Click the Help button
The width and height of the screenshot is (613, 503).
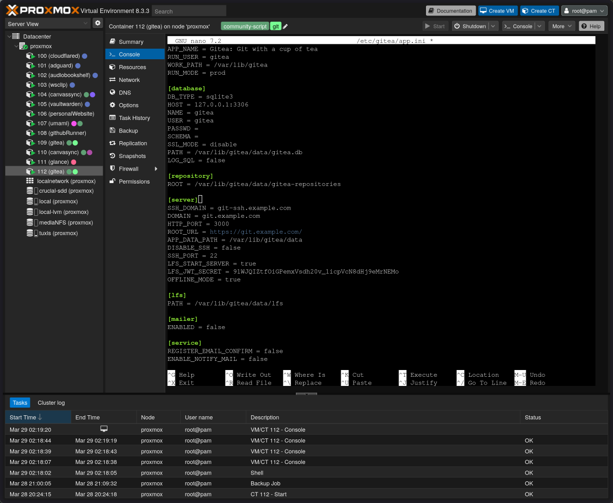[591, 26]
